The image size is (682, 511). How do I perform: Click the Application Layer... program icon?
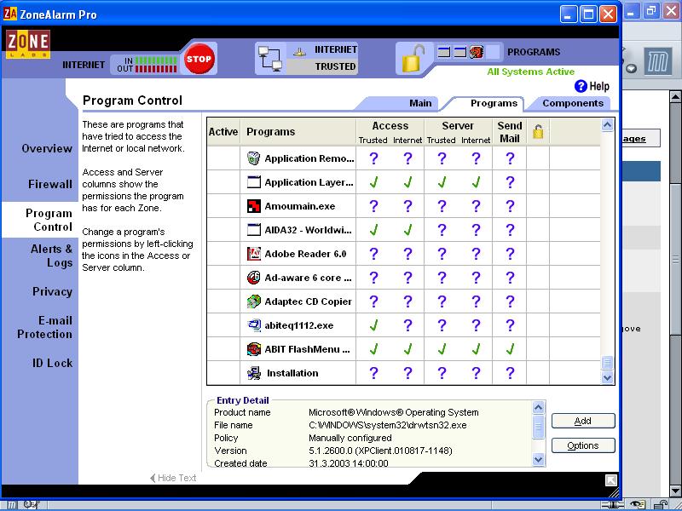tap(253, 182)
